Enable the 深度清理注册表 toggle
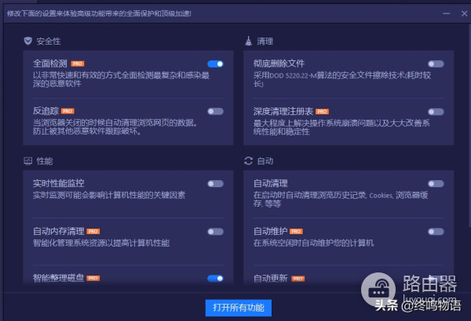Screen dimensions: 471x321 [x=436, y=112]
